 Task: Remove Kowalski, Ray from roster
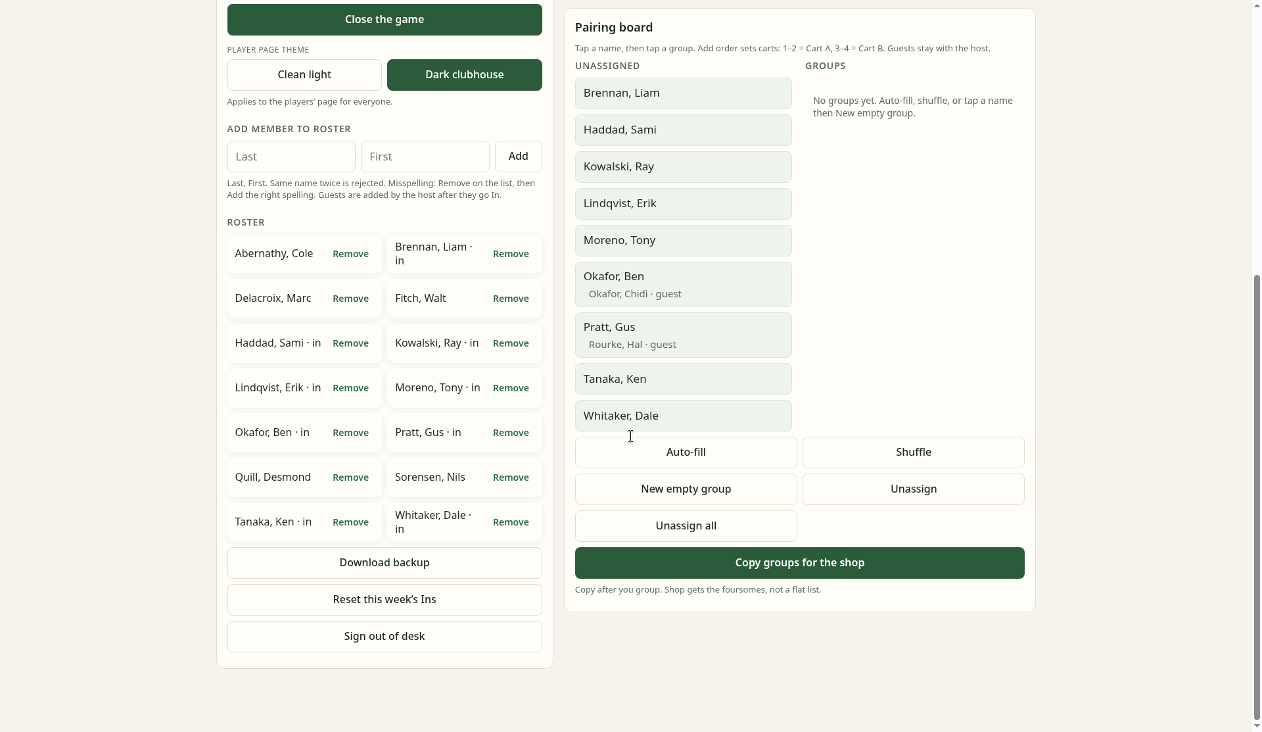click(511, 343)
